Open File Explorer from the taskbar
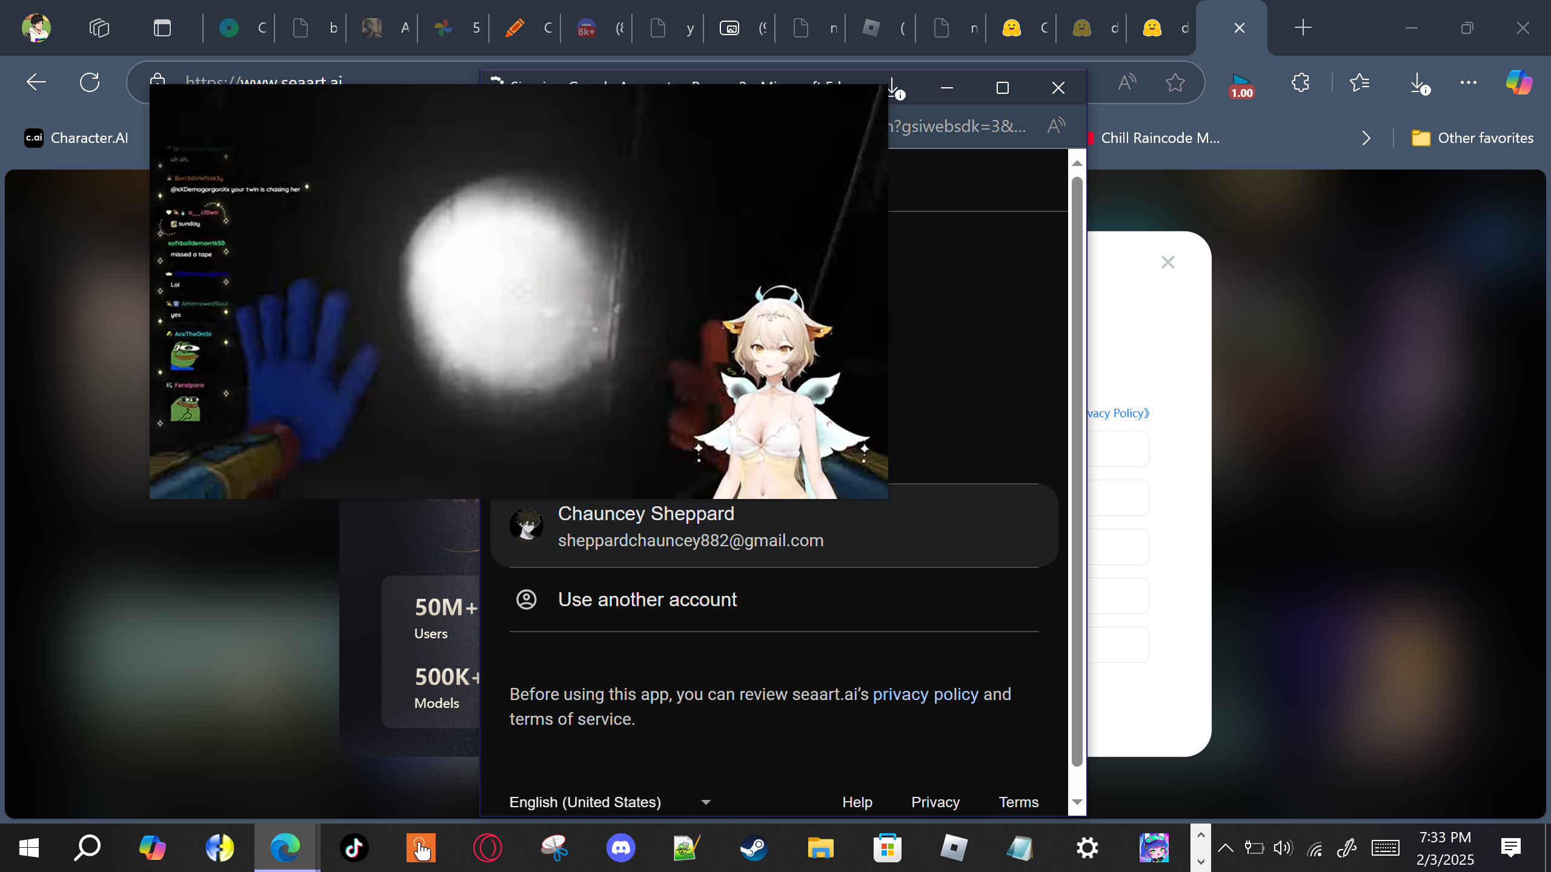Image resolution: width=1551 pixels, height=872 pixels. (x=821, y=848)
